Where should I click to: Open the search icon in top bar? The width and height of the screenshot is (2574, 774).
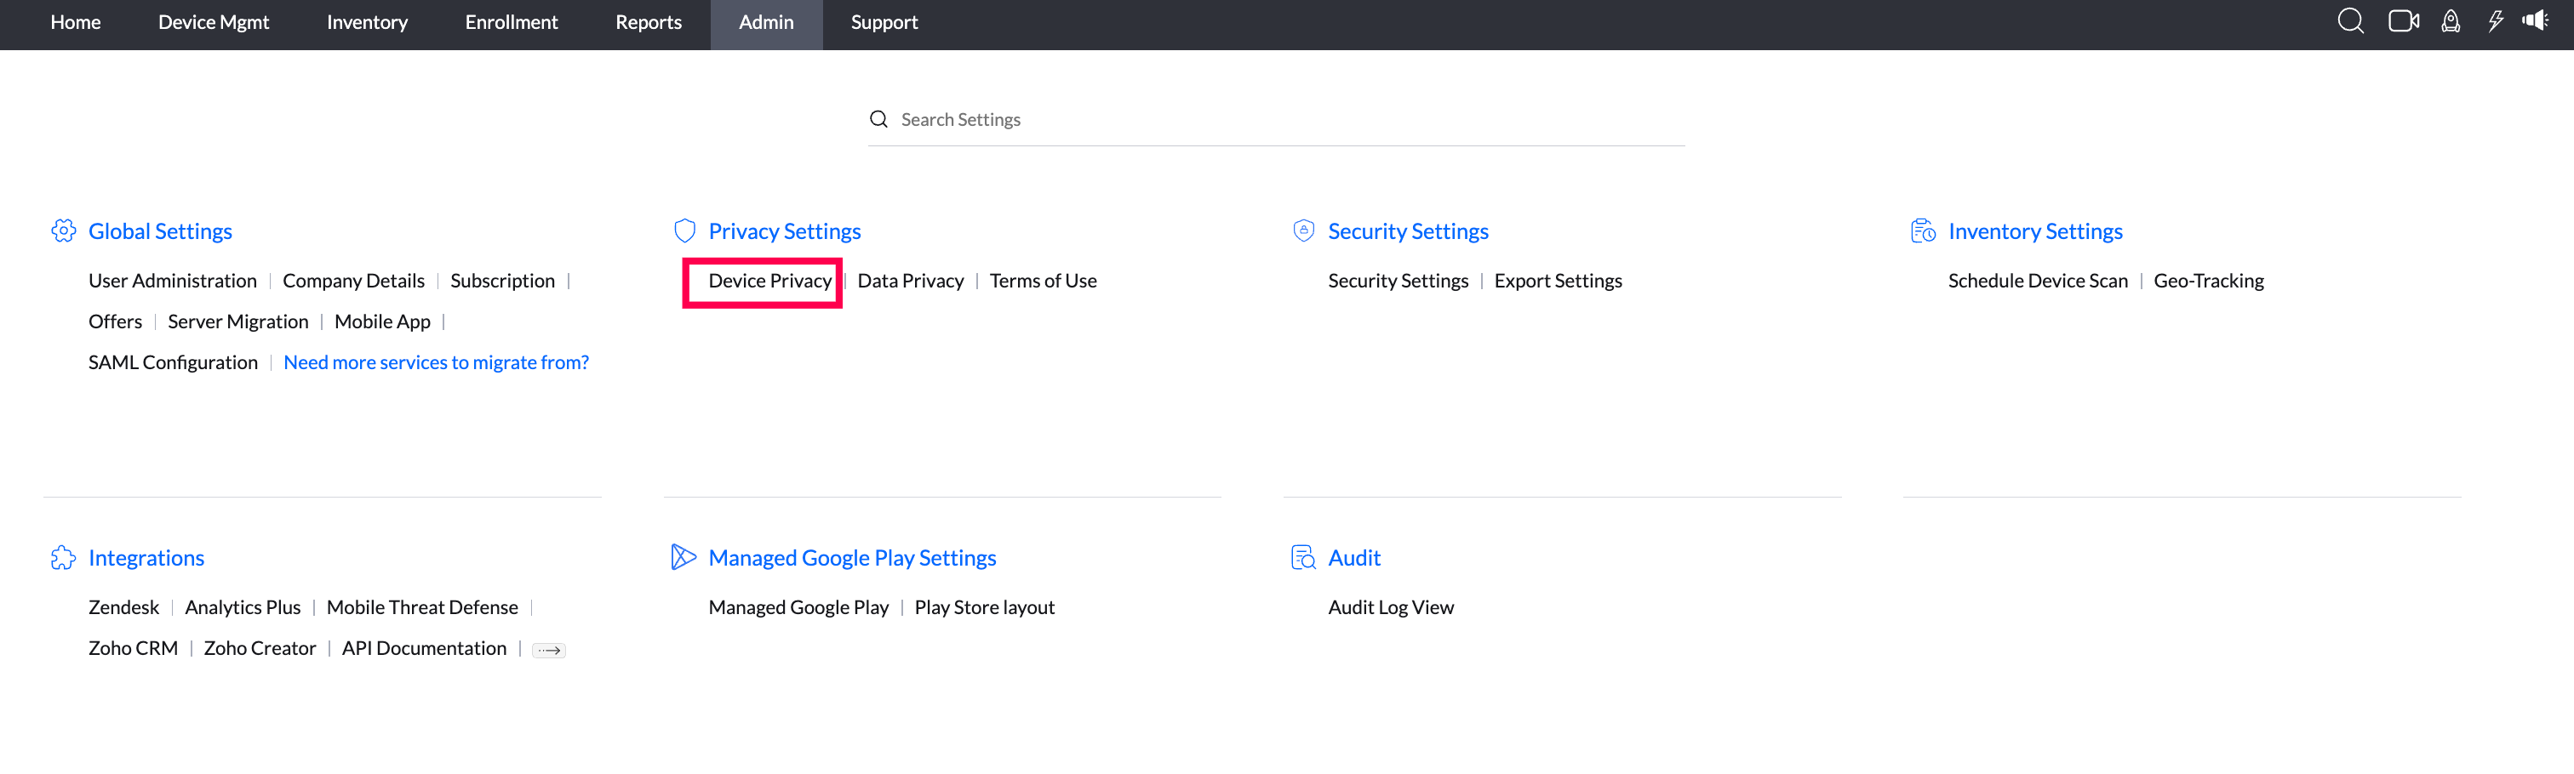click(x=2350, y=21)
